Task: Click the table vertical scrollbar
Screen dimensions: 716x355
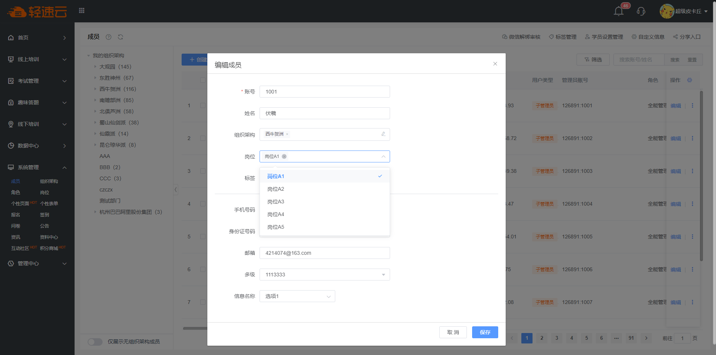Action: coord(701,175)
